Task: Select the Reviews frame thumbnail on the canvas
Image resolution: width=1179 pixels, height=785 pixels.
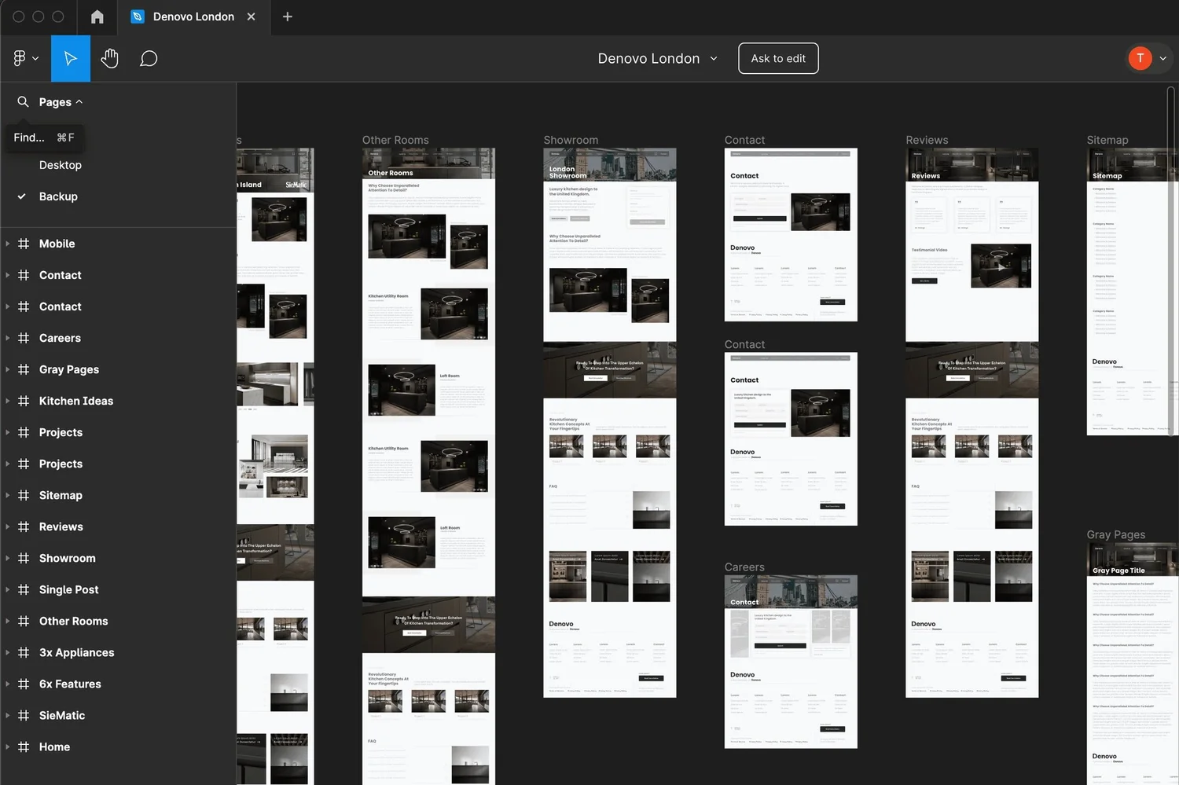Action: [971, 423]
